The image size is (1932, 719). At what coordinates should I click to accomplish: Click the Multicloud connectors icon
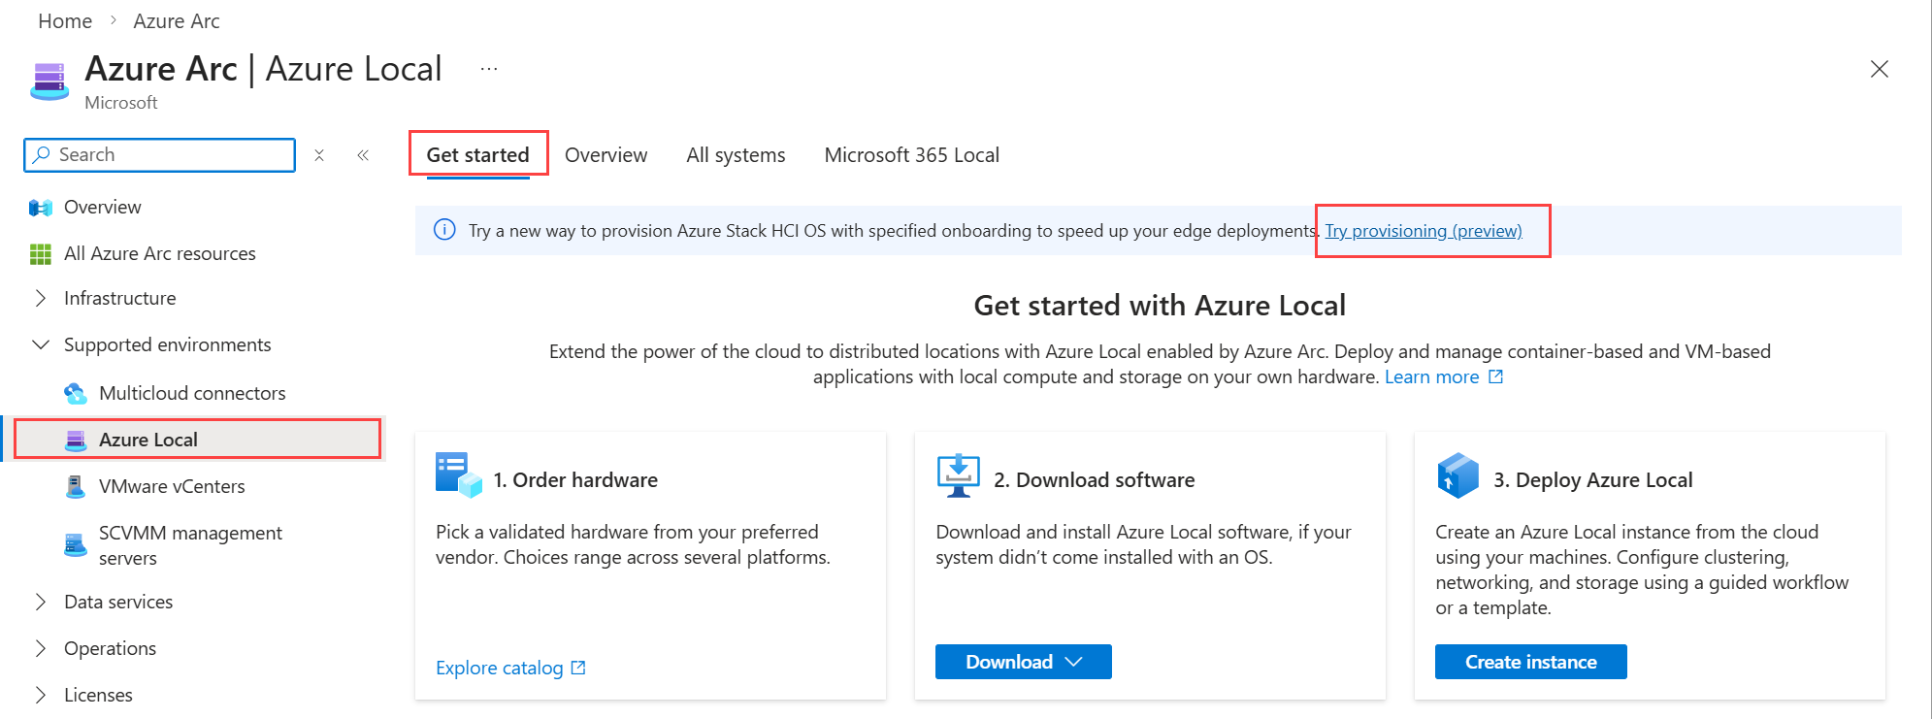click(75, 393)
